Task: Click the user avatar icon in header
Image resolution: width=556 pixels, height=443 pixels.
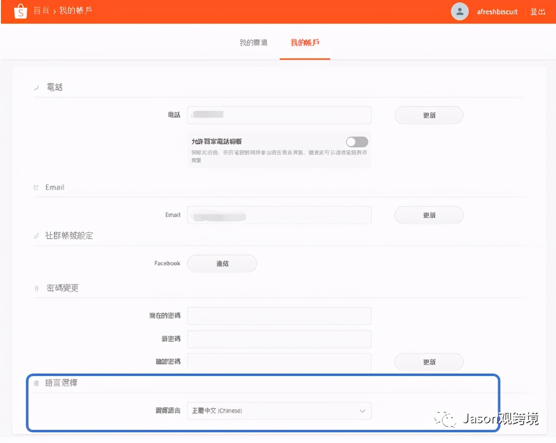Action: pyautogui.click(x=460, y=12)
